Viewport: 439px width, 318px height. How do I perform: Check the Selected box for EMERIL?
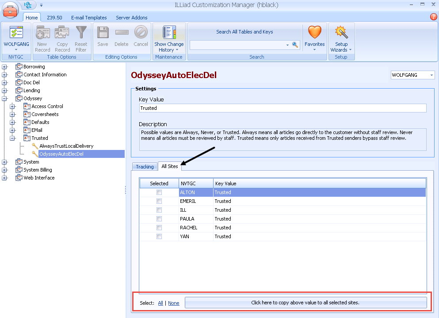point(159,201)
